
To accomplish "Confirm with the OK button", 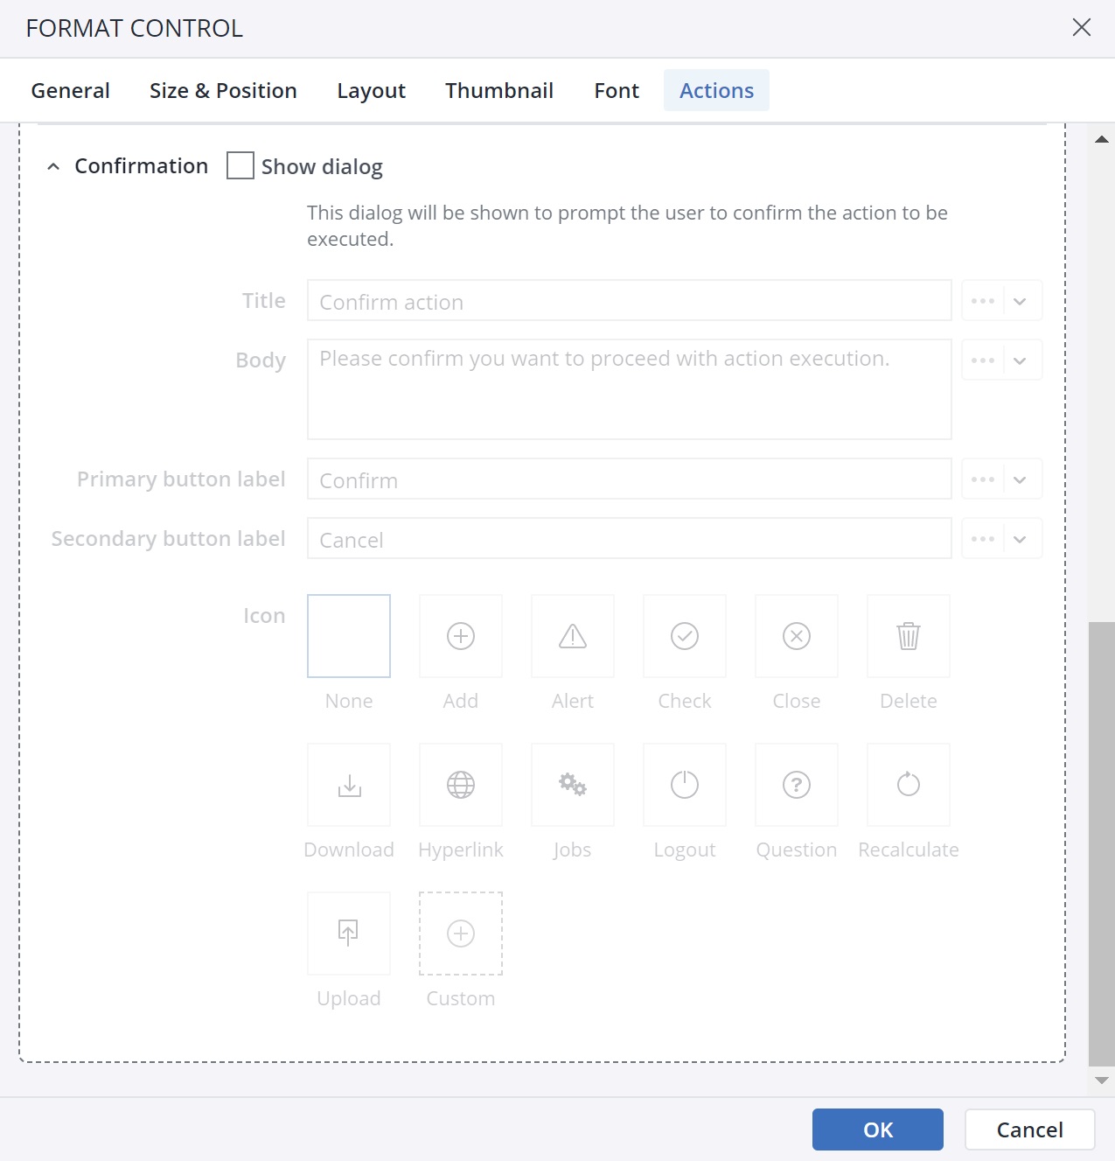I will [x=878, y=1130].
